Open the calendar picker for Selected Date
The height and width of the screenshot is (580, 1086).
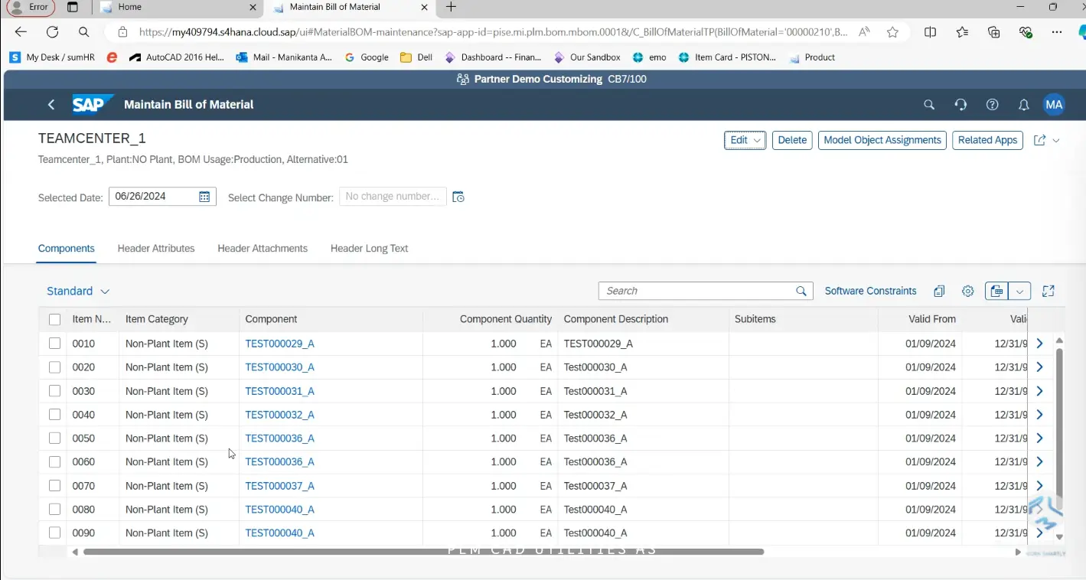[204, 197]
